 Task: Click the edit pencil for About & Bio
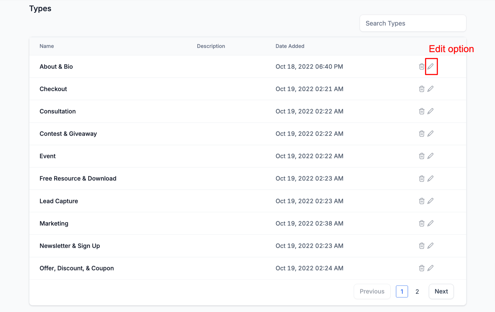[430, 67]
